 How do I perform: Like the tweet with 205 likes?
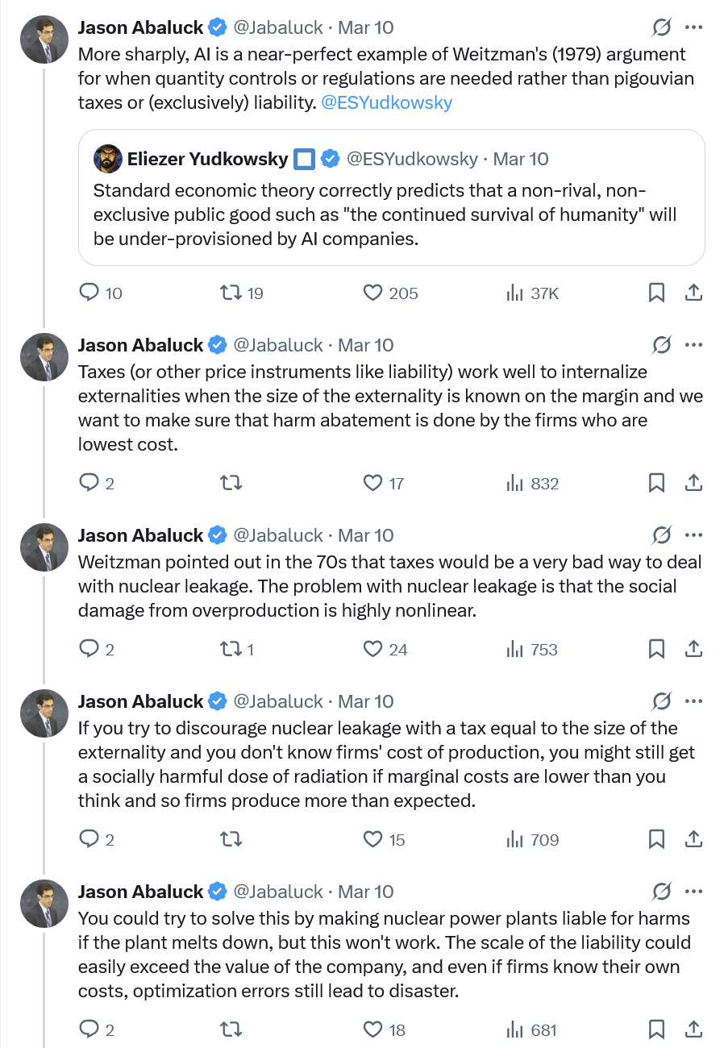[x=372, y=293]
